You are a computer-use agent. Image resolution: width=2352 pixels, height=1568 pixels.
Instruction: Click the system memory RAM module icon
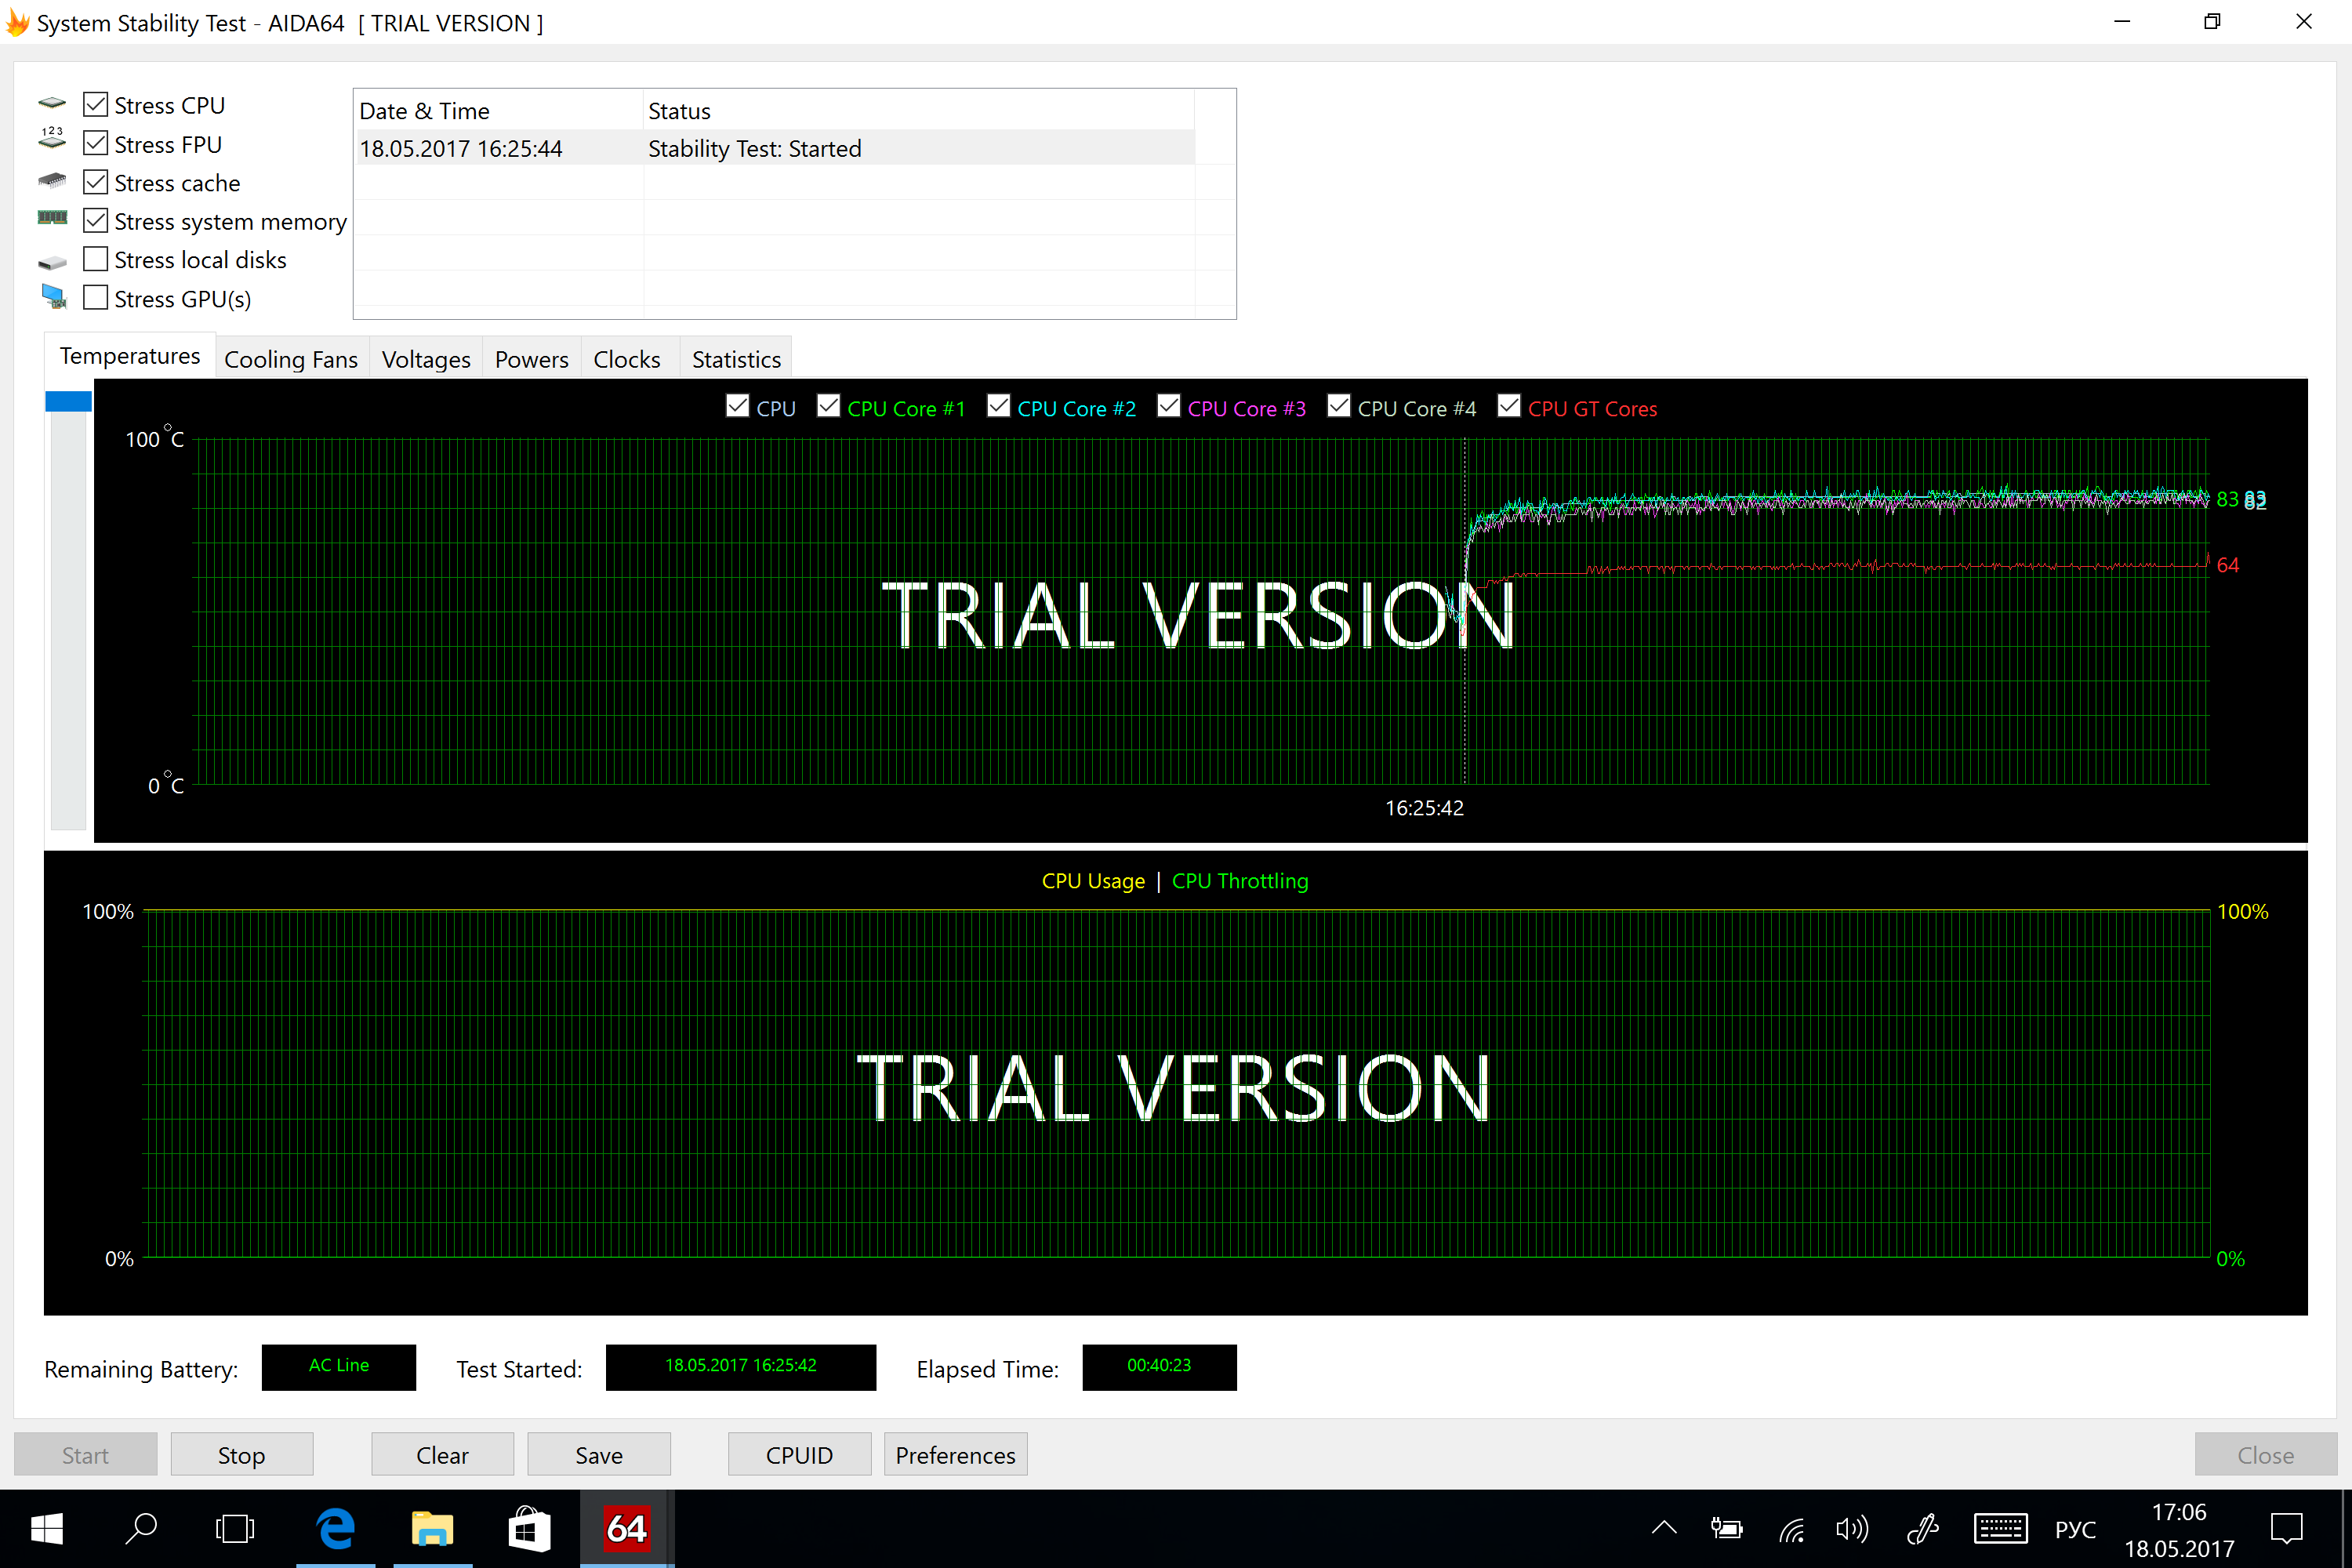tap(52, 218)
